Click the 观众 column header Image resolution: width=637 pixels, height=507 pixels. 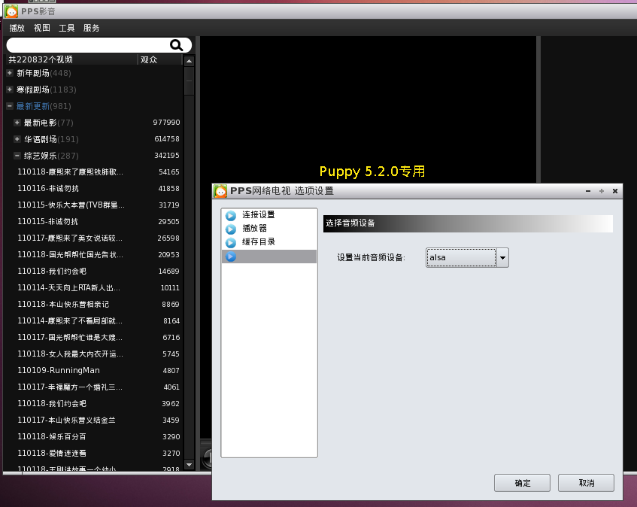click(159, 59)
